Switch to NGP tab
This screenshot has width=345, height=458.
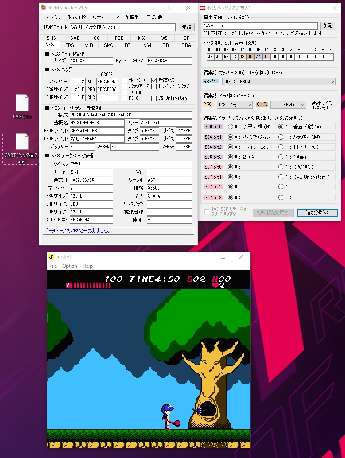[185, 38]
